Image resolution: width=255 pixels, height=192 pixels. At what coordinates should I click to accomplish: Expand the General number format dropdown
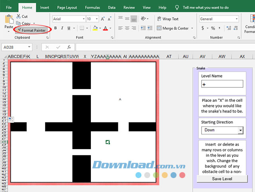click(x=237, y=19)
